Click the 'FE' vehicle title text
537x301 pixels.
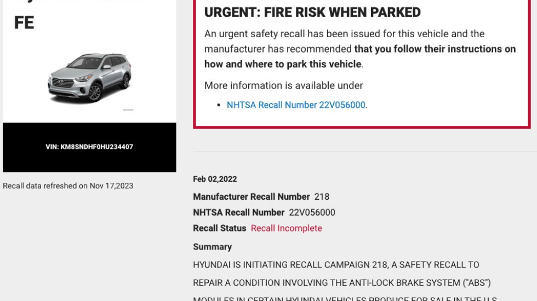click(x=24, y=23)
